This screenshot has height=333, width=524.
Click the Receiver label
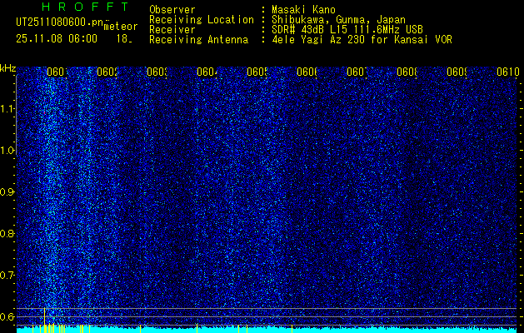(172, 30)
